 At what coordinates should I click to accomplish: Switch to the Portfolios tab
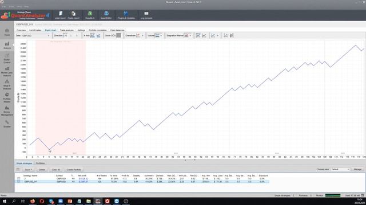(x=40, y=163)
